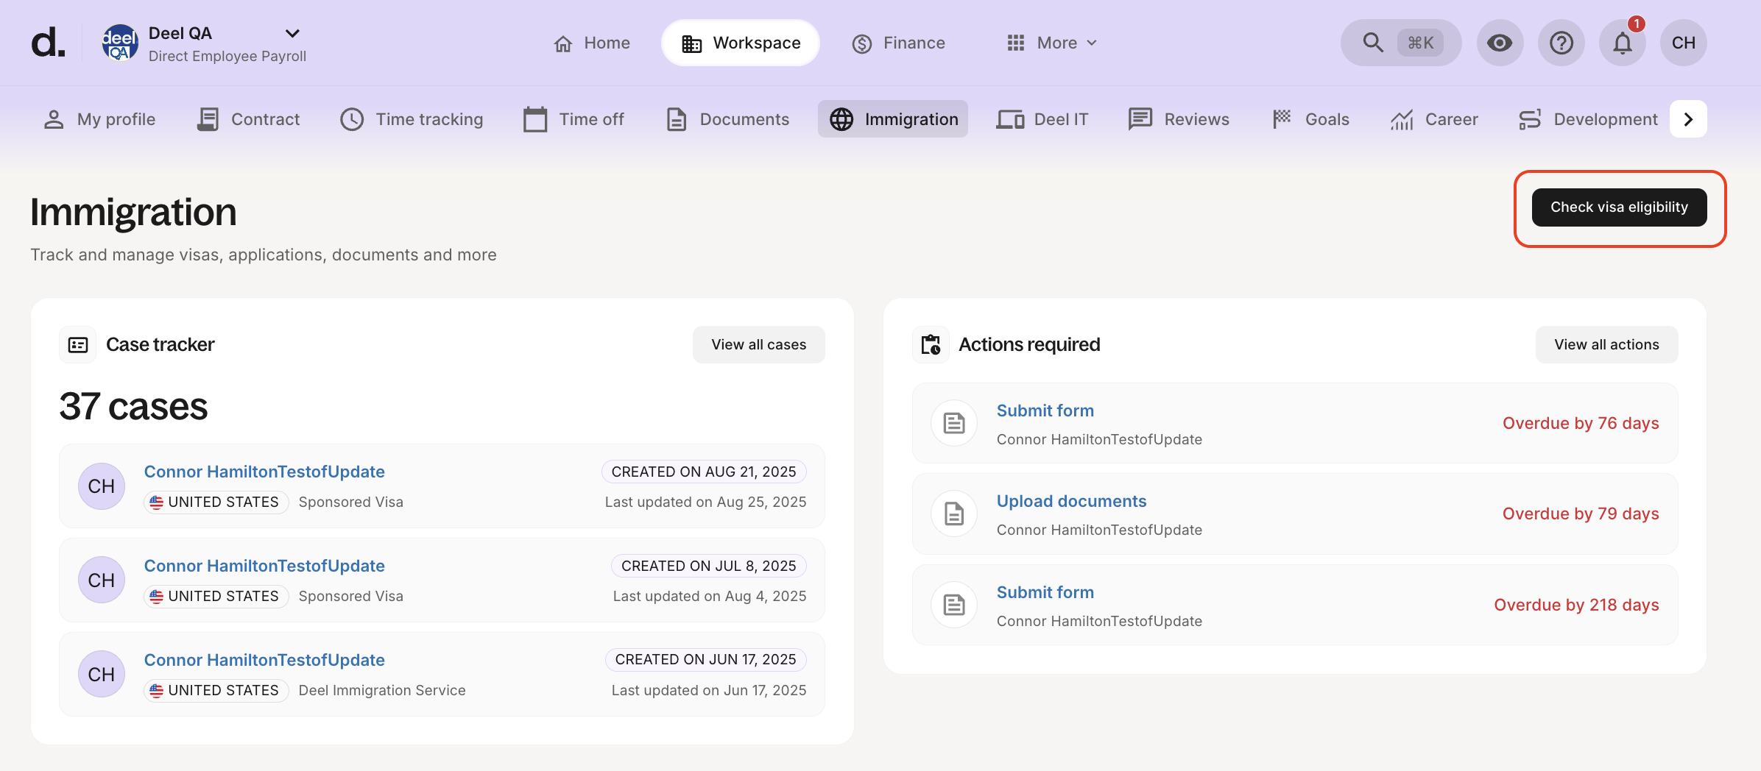Switch to the Workspace tab
Image resolution: width=1761 pixels, height=771 pixels.
[x=740, y=42]
